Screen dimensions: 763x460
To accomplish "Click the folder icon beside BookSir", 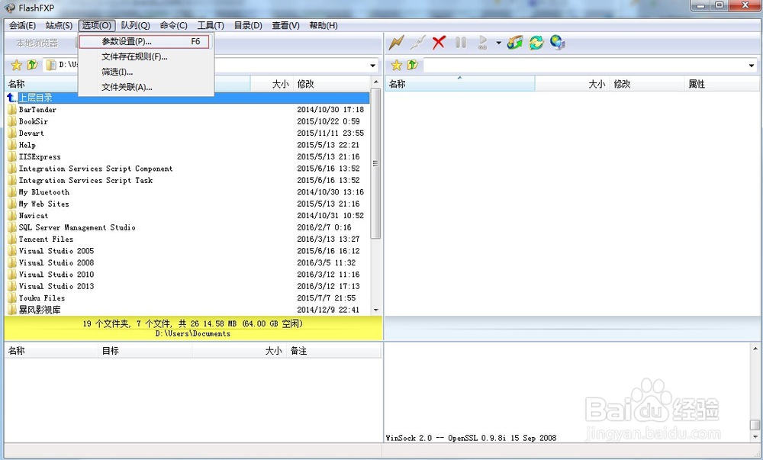I will 12,121.
